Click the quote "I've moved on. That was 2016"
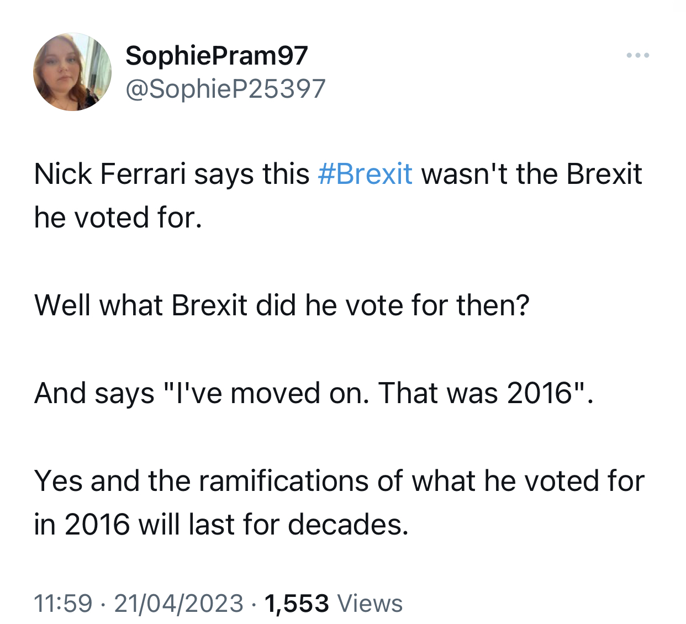This screenshot has width=686, height=624. [374, 393]
